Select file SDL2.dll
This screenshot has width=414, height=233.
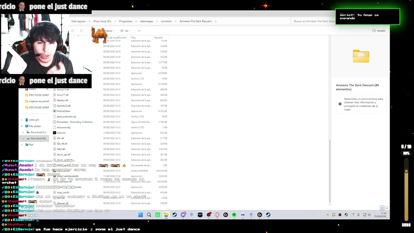tap(61, 149)
